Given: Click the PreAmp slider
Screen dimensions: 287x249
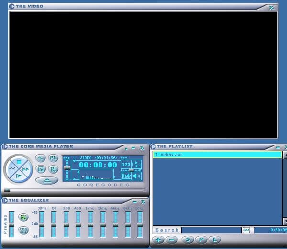Looking at the screenshot, I should [x=11, y=224].
